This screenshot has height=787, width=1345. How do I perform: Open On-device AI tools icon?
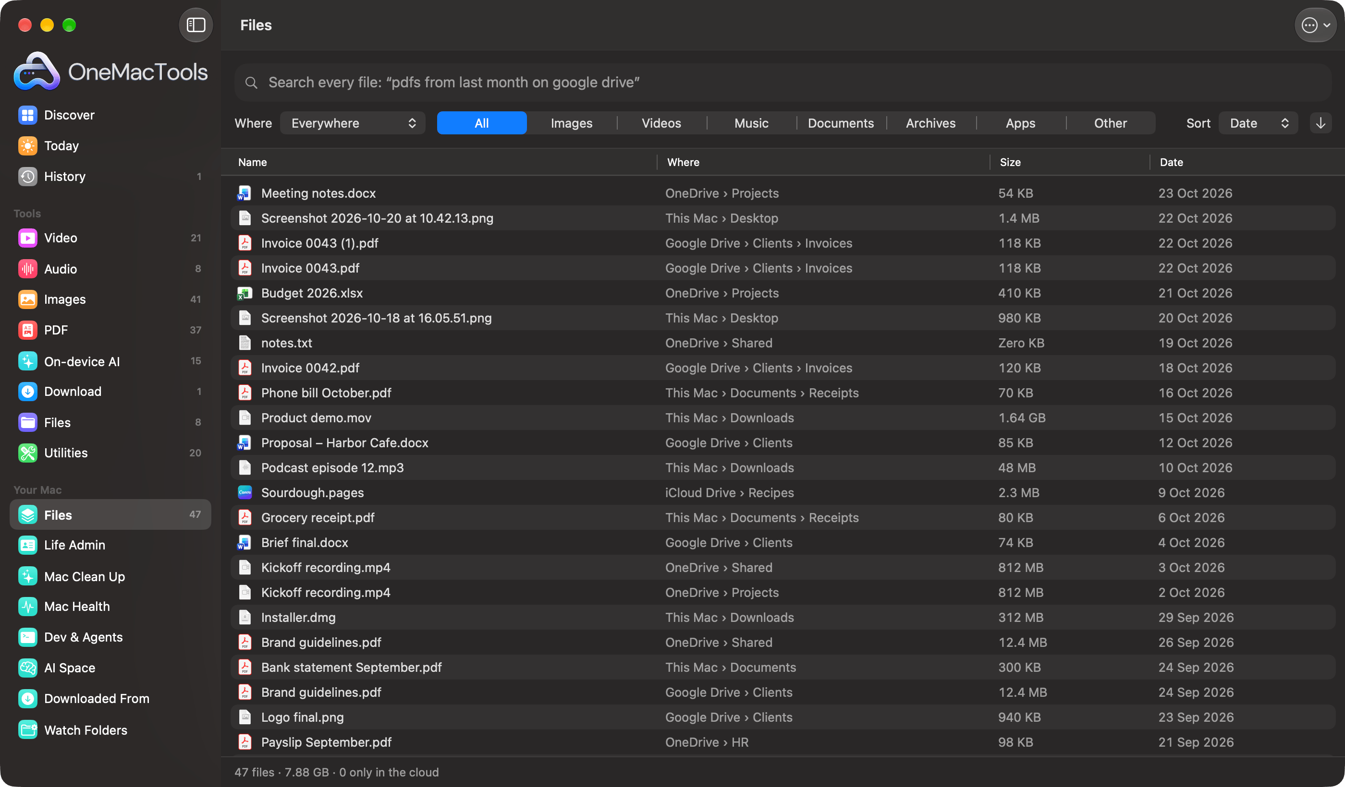[28, 361]
